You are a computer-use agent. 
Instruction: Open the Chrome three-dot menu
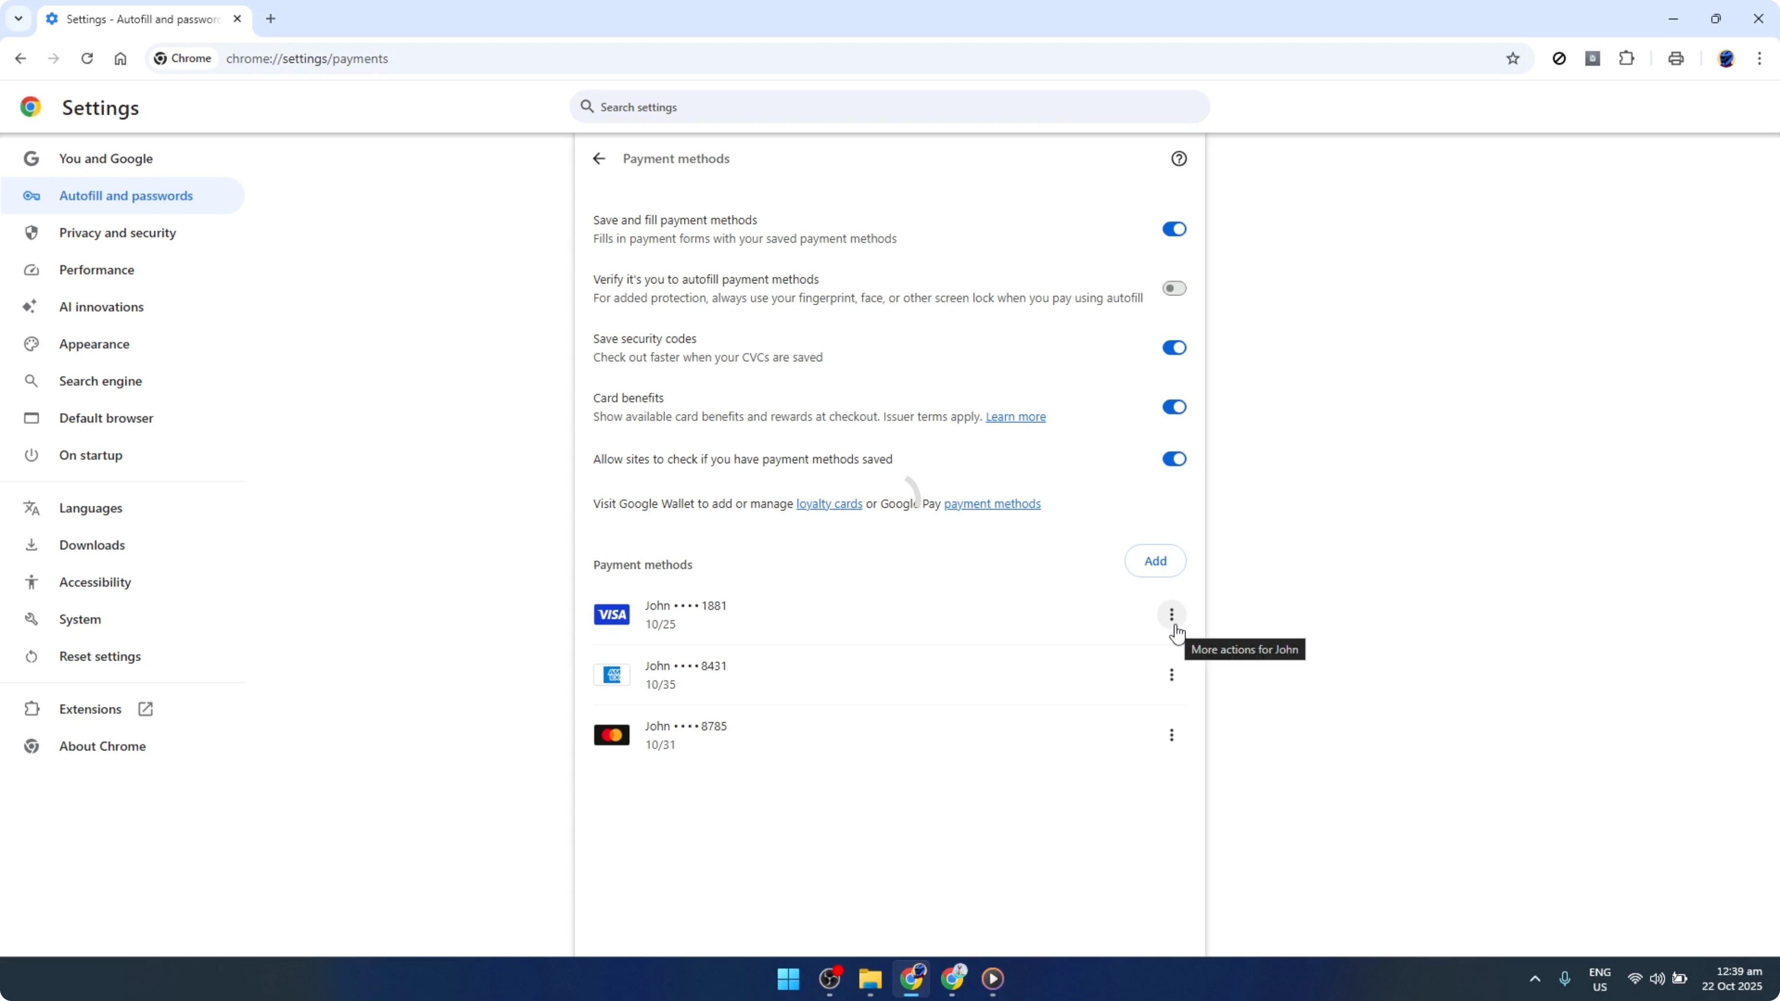coord(1761,59)
